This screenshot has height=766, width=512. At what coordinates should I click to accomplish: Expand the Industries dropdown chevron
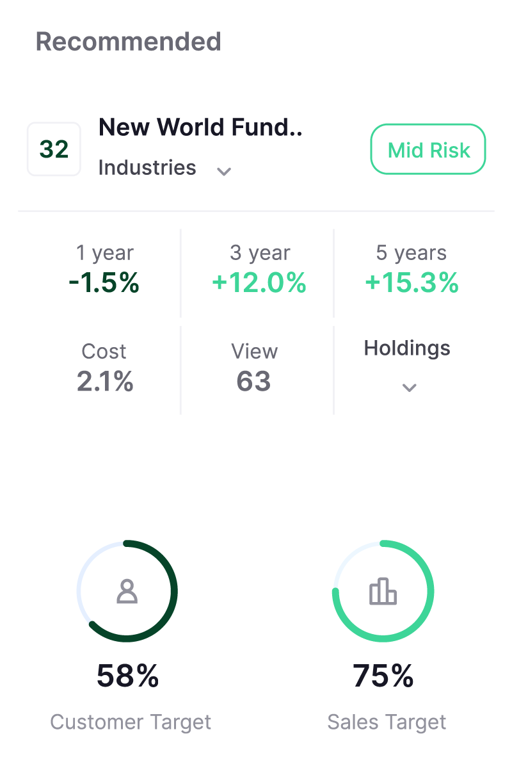pyautogui.click(x=223, y=171)
